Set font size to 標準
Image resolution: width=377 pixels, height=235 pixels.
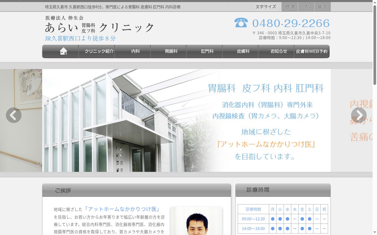click(290, 7)
